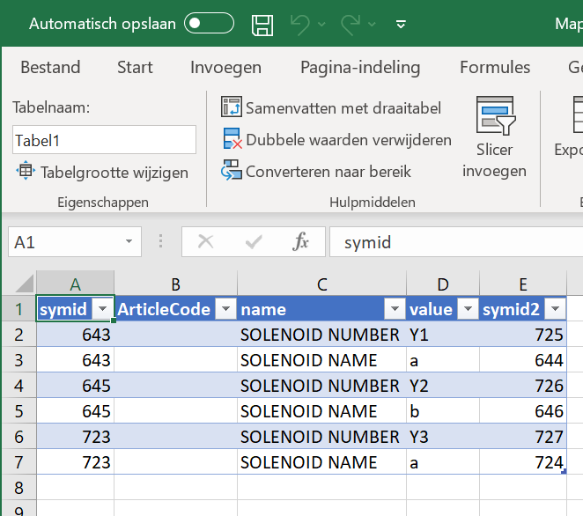Open the Invoegen ribbon tab

tap(225, 68)
